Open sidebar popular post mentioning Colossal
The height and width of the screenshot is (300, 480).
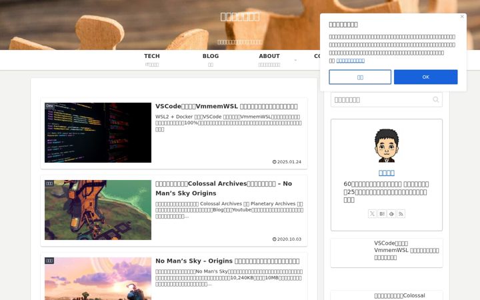point(387,295)
